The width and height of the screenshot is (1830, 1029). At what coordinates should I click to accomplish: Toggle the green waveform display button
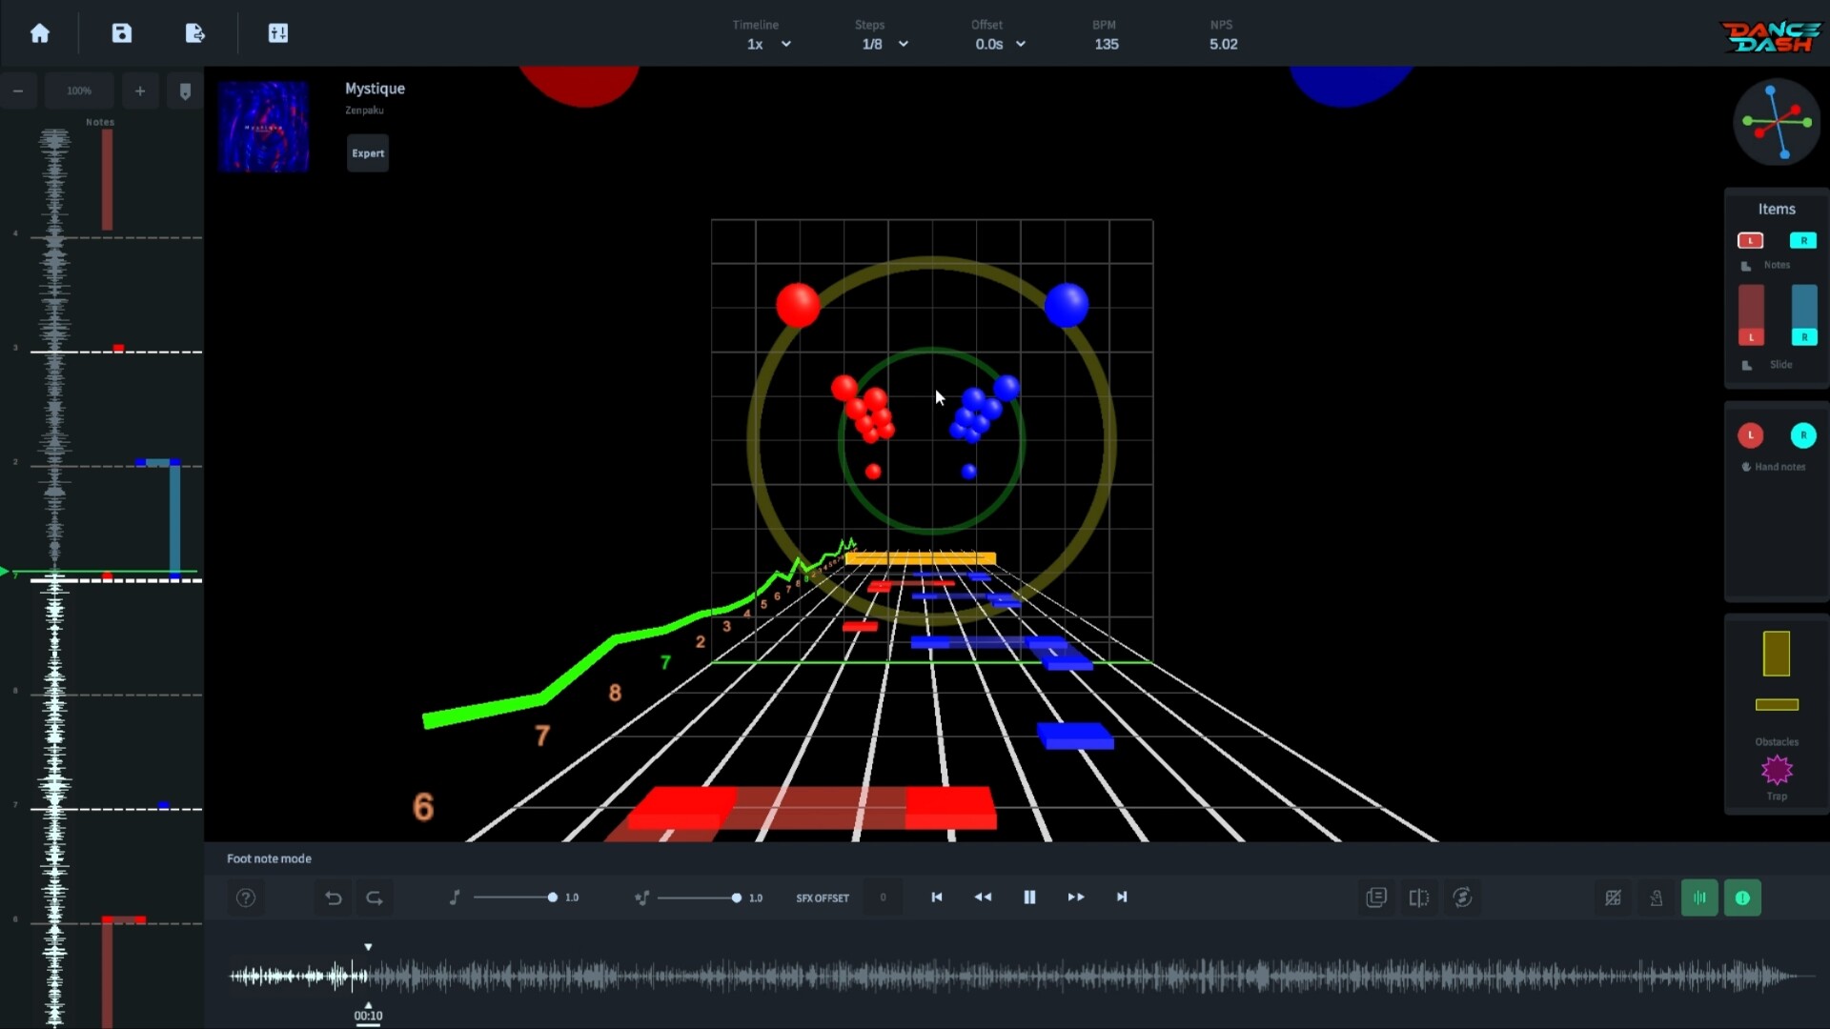(x=1700, y=898)
